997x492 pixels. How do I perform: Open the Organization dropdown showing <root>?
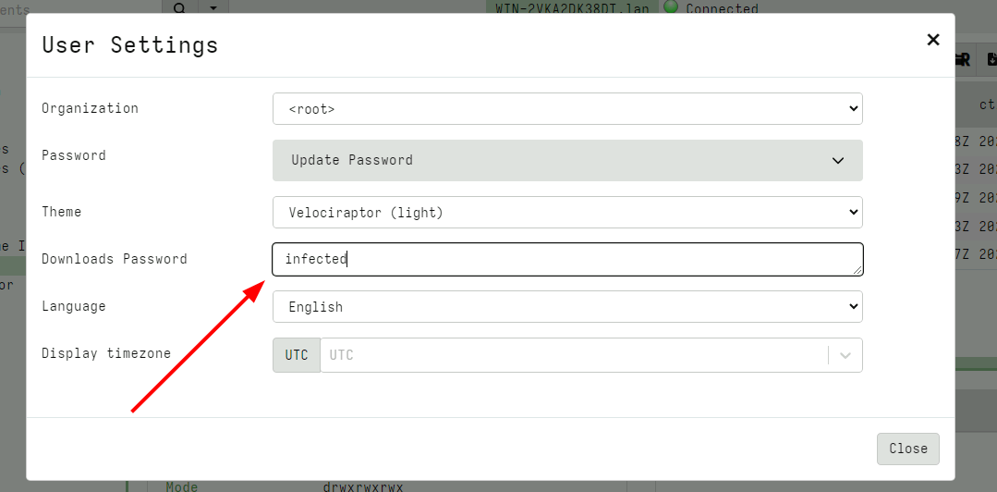click(567, 109)
